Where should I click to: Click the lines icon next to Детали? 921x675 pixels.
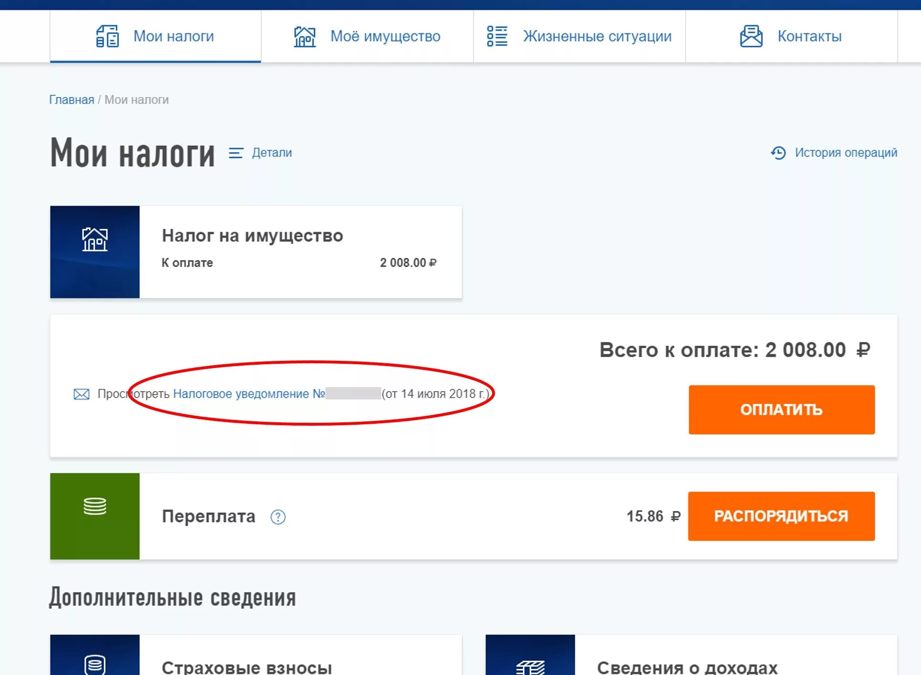(236, 153)
